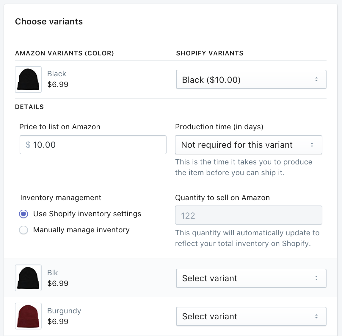Click the chevron on Blk's Select variant box
Viewport: 342px width, 336px height.
[317, 278]
